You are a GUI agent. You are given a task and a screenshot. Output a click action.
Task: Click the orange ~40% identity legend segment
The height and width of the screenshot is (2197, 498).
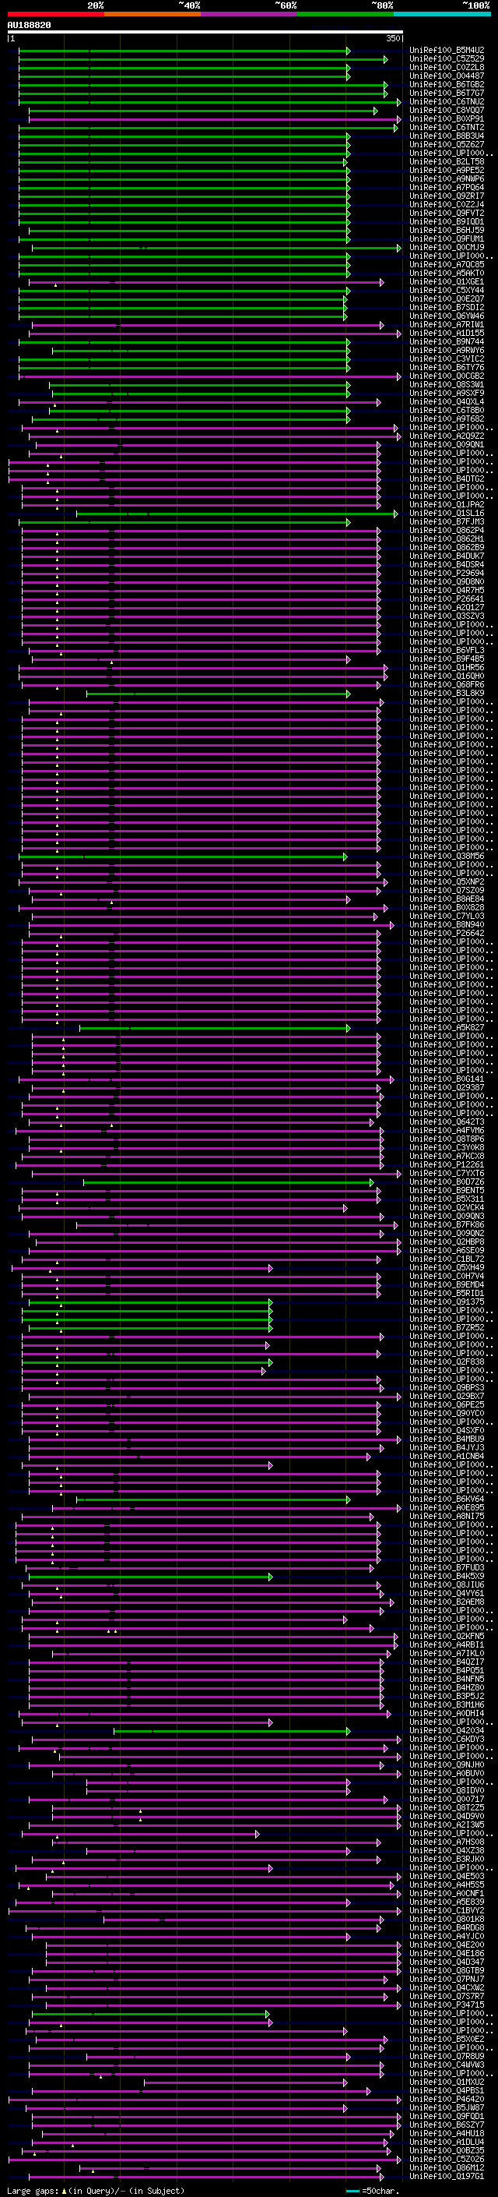click(153, 14)
